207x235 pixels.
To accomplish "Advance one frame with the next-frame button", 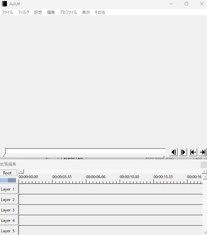I will pyautogui.click(x=183, y=152).
